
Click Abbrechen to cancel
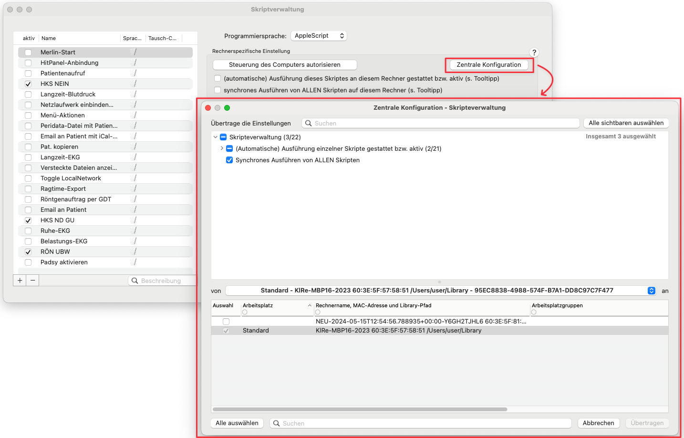click(599, 423)
